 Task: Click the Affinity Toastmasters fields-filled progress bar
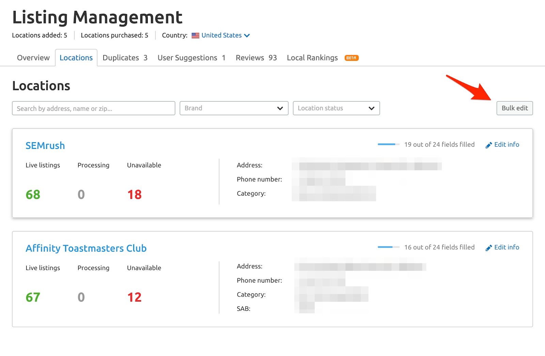[x=388, y=247]
